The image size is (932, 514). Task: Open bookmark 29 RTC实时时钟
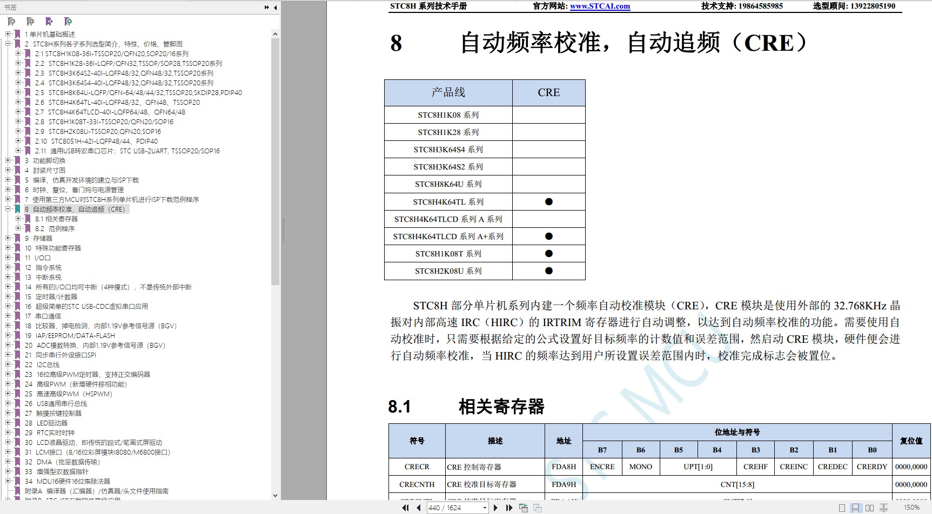click(x=50, y=432)
